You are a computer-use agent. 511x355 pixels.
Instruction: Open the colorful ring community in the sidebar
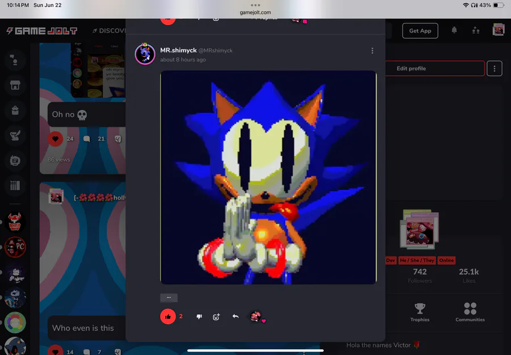(15, 323)
